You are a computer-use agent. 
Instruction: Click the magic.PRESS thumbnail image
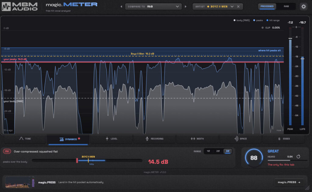coord(20,182)
